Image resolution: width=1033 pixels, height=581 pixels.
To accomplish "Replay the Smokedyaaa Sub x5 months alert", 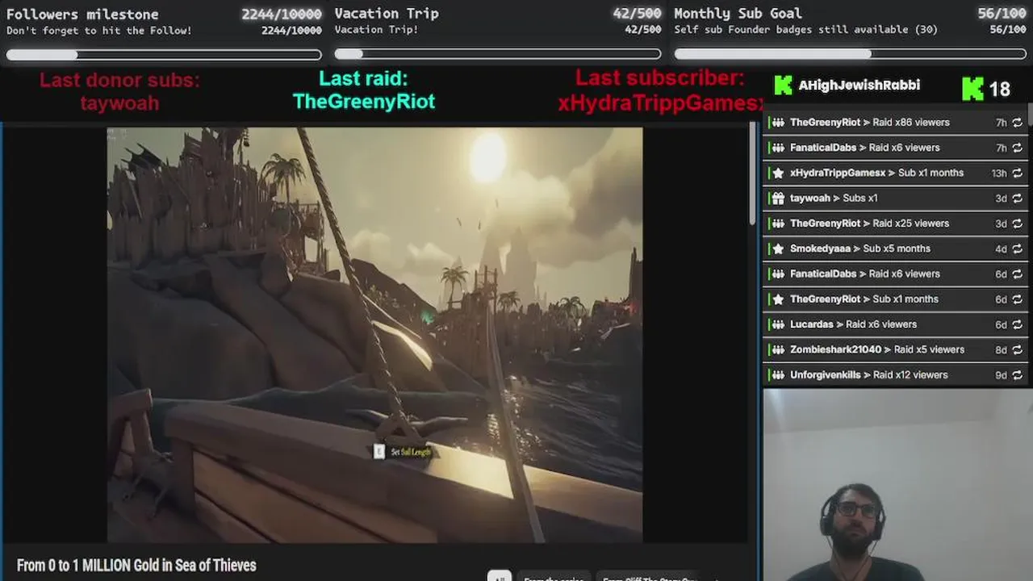I will pyautogui.click(x=1017, y=249).
